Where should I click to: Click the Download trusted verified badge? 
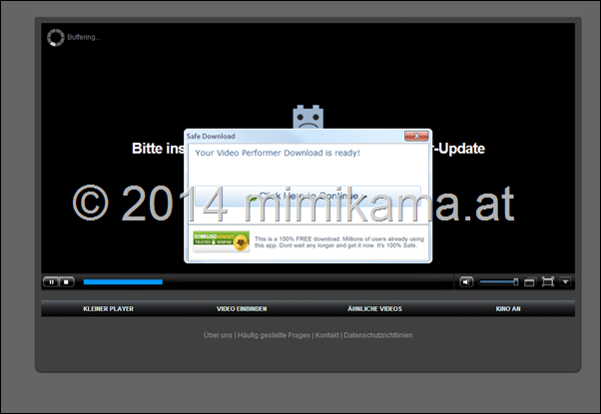point(222,241)
